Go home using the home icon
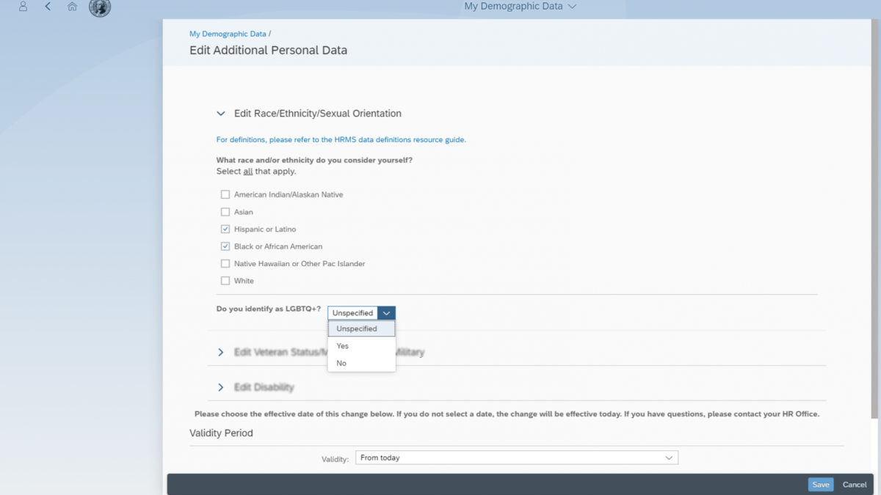The width and height of the screenshot is (881, 495). pos(73,7)
